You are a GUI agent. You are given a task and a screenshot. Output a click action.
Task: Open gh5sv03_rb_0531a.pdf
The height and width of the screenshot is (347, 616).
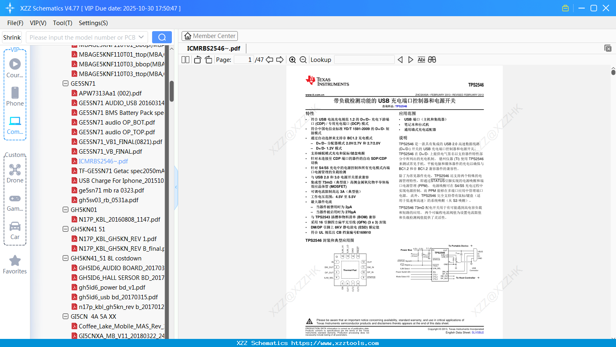tap(108, 200)
